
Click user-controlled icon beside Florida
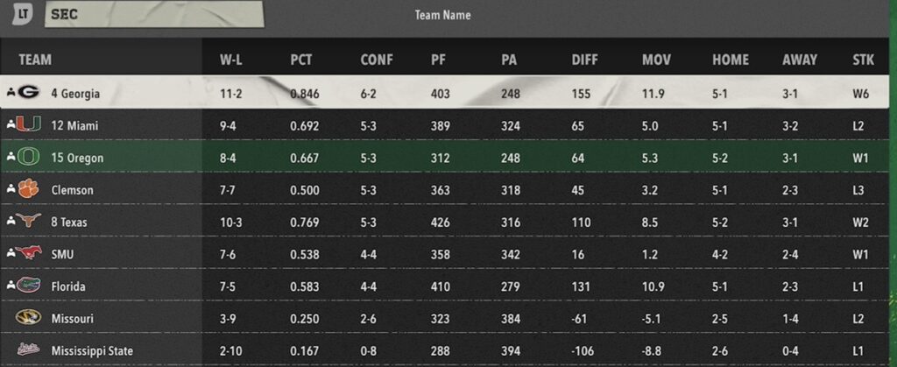(x=11, y=286)
